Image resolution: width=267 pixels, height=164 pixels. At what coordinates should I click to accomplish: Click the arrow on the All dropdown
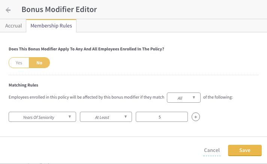(x=194, y=97)
